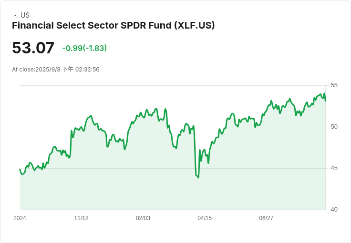
Task: Click the 40 y-axis price label
Action: click(x=334, y=210)
